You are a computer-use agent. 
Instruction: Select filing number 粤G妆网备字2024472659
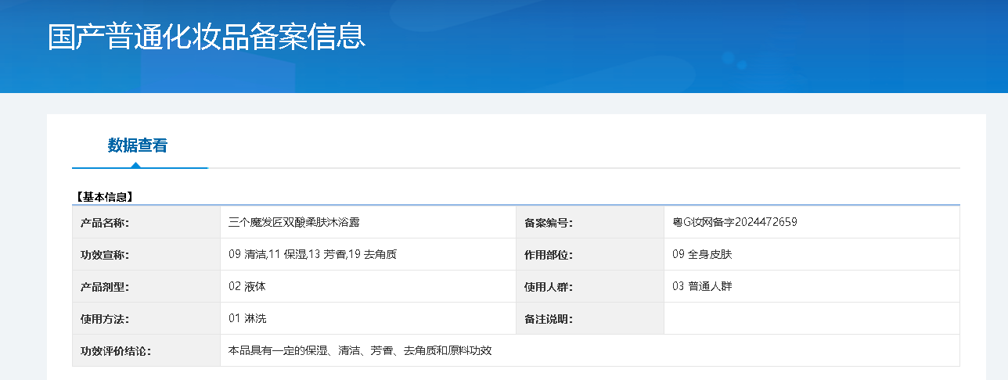coord(734,223)
